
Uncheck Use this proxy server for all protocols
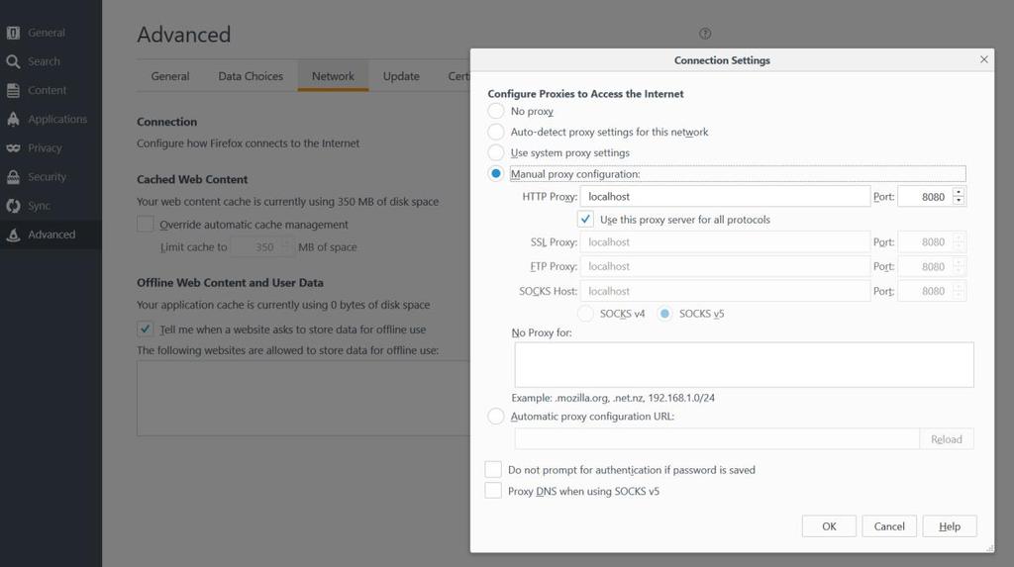coord(585,219)
